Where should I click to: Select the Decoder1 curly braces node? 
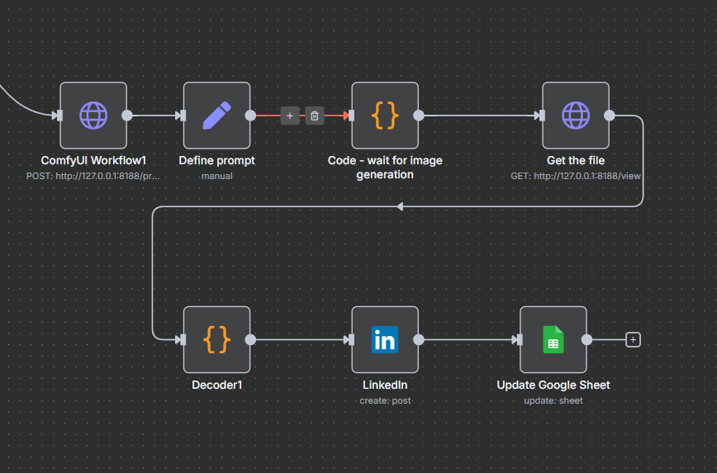pos(216,339)
